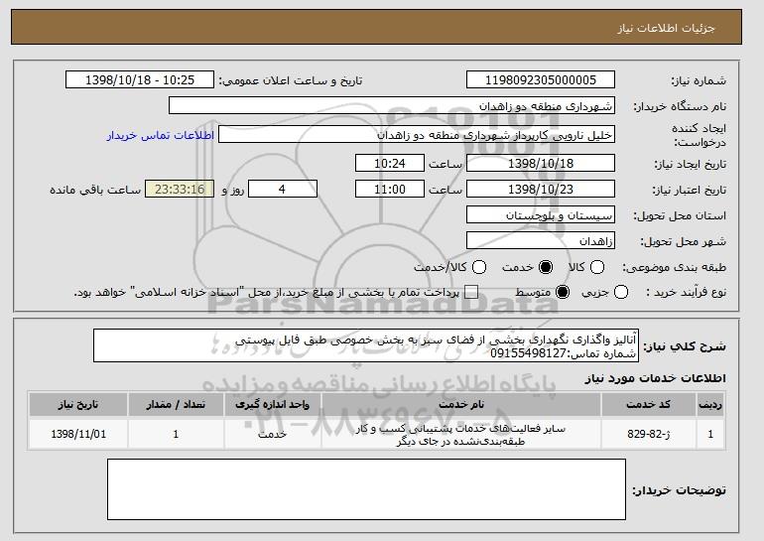Click the buyer organization name field
Viewport: 764px width, 541px height.
point(392,106)
